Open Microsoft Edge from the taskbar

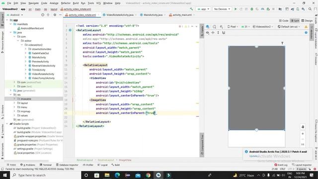pyautogui.click(x=117, y=175)
